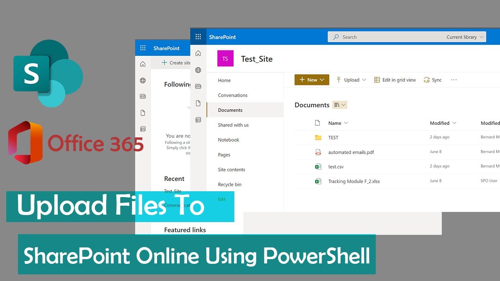Click the file type column header icon
Screen dimensions: 500x281
(x=318, y=123)
